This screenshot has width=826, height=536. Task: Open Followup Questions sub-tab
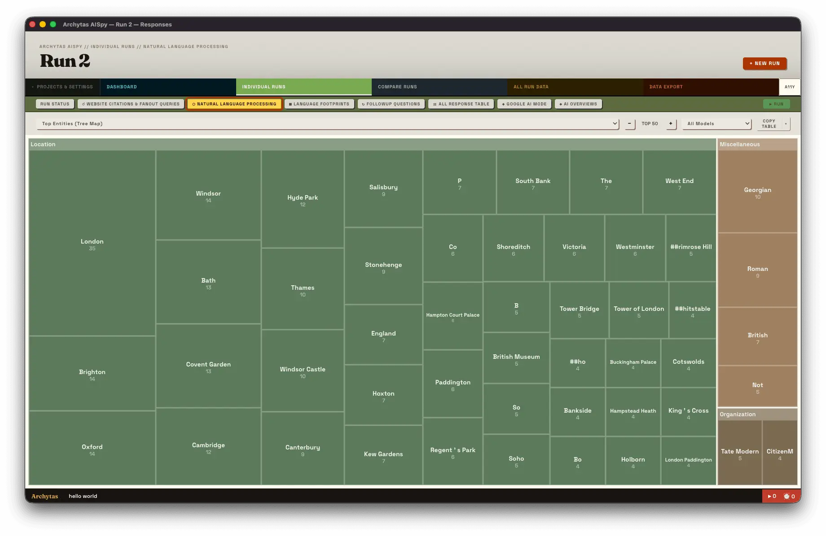(x=391, y=104)
